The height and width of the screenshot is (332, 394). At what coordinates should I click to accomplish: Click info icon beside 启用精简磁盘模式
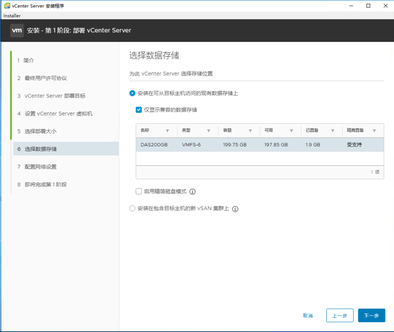[x=193, y=191]
